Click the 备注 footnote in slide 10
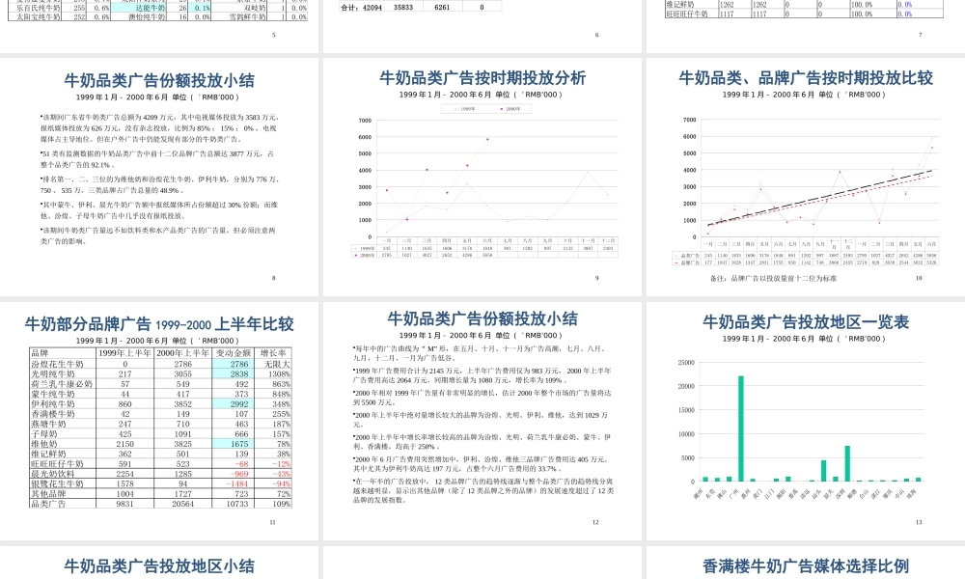The height and width of the screenshot is (579, 965). click(x=773, y=278)
